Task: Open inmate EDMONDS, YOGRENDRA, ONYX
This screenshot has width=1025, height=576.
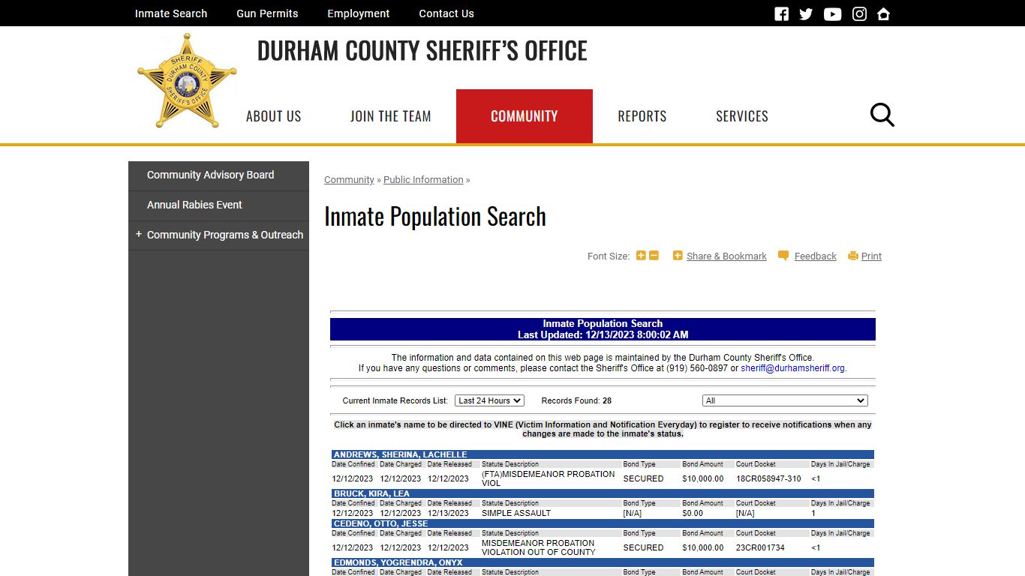Action: tap(398, 562)
